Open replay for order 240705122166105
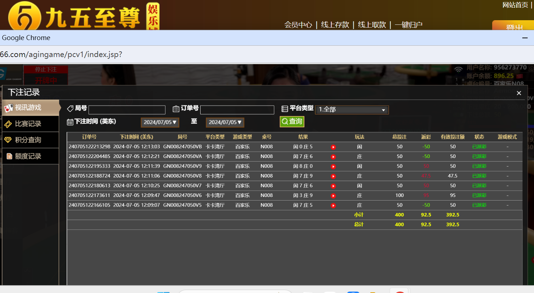This screenshot has width=534, height=293. point(333,205)
